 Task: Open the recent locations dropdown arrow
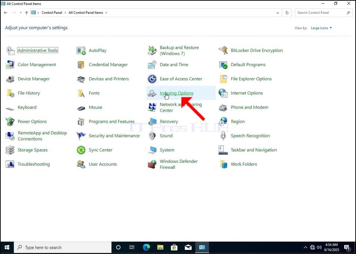(21, 13)
